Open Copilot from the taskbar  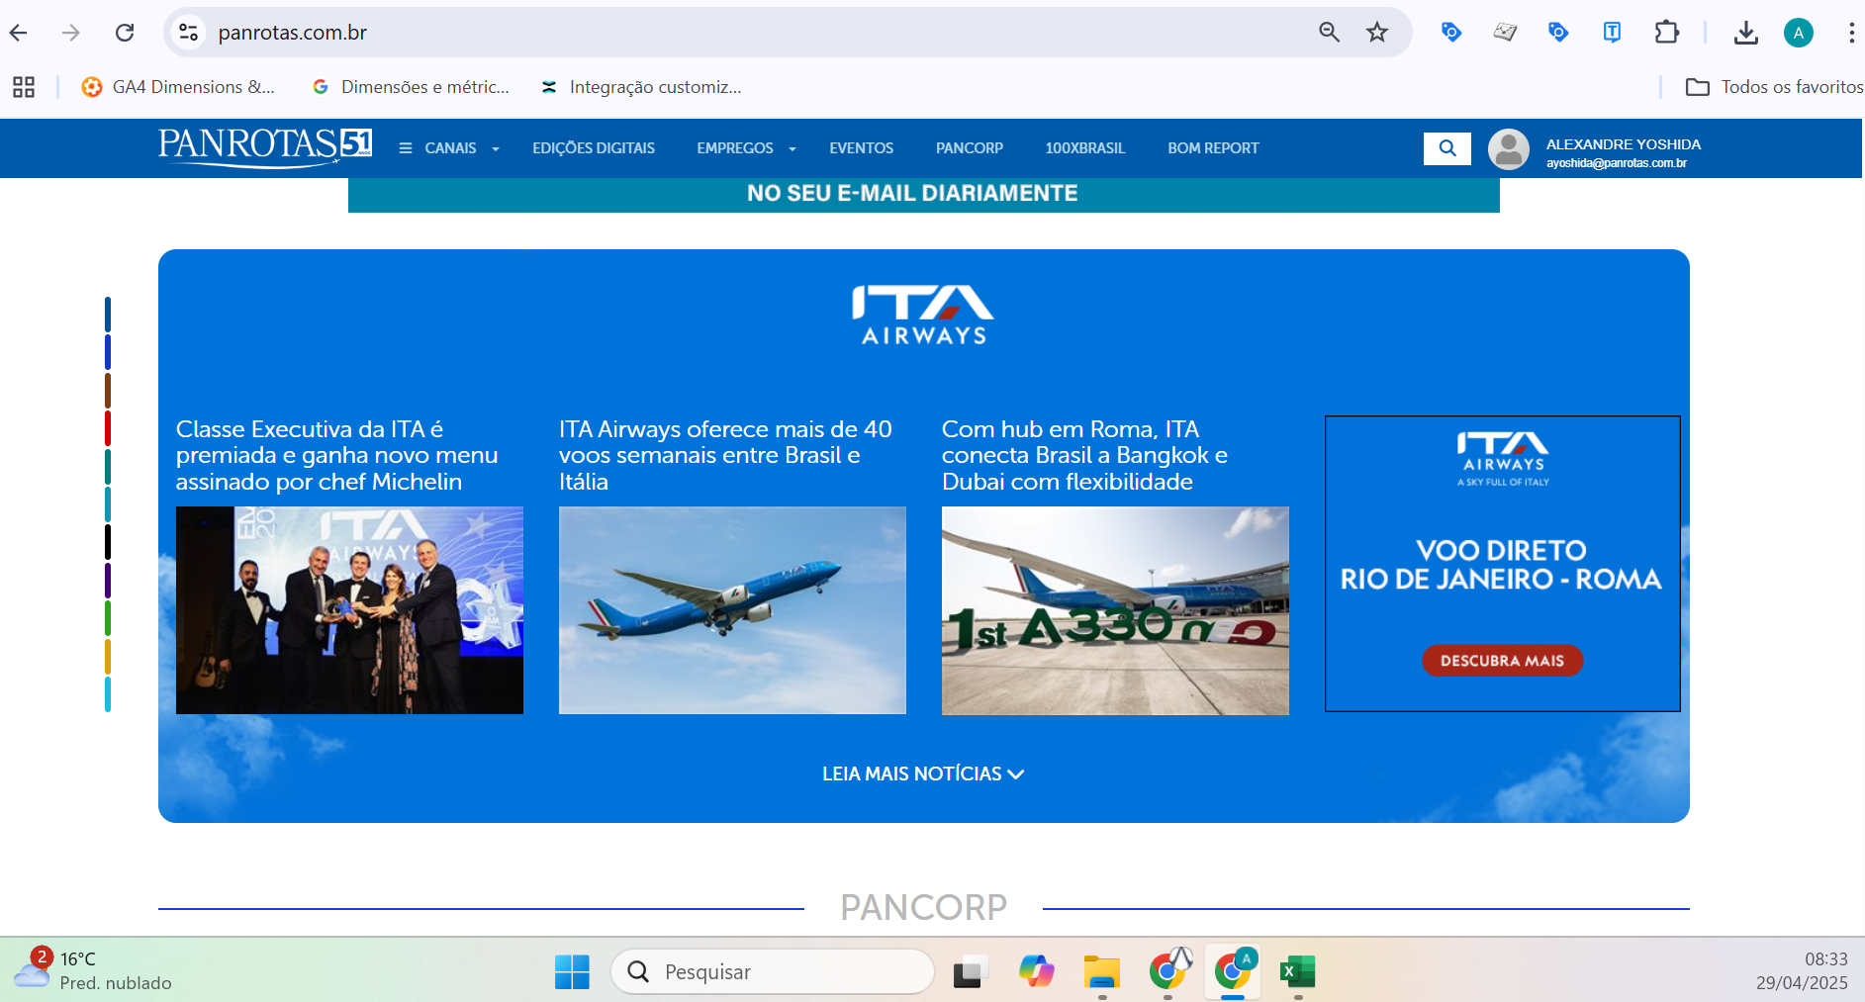click(1036, 971)
